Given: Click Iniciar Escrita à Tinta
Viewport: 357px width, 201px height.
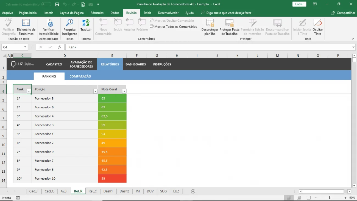Looking at the screenshot, I should click(302, 27).
